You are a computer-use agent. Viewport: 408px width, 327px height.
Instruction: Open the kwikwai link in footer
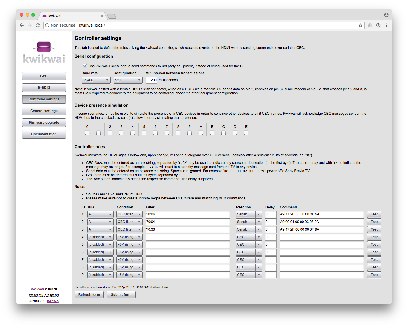pos(37,289)
